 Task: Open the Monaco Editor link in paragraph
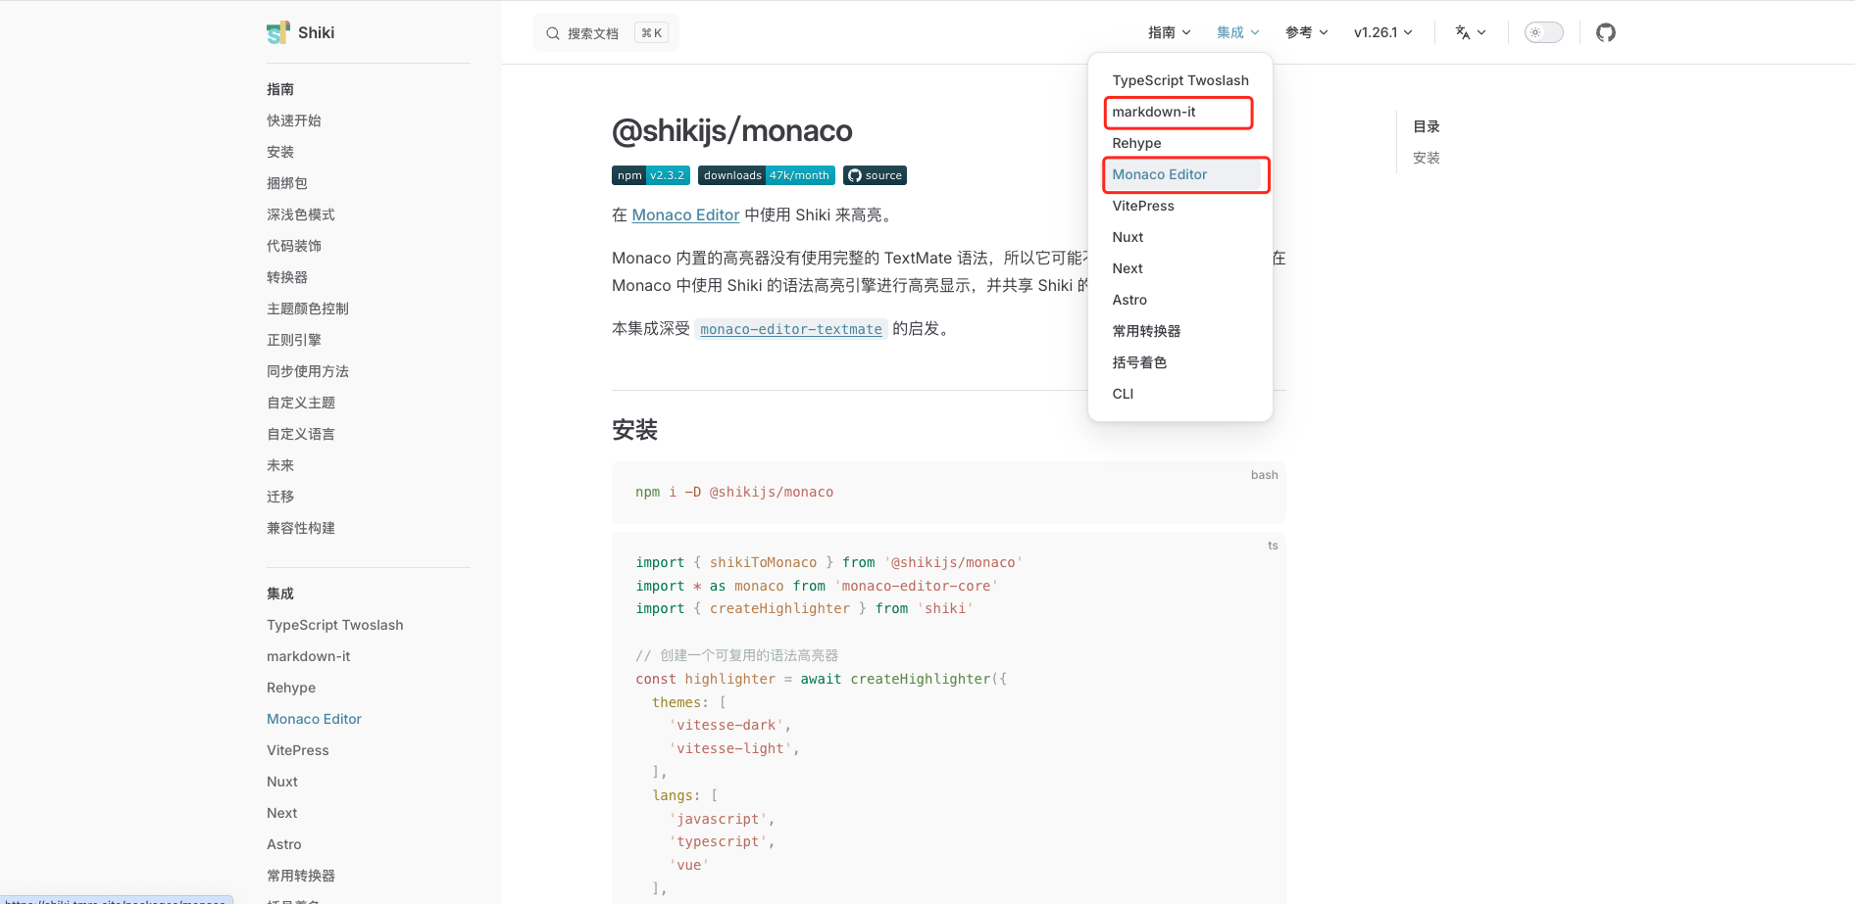(x=685, y=214)
